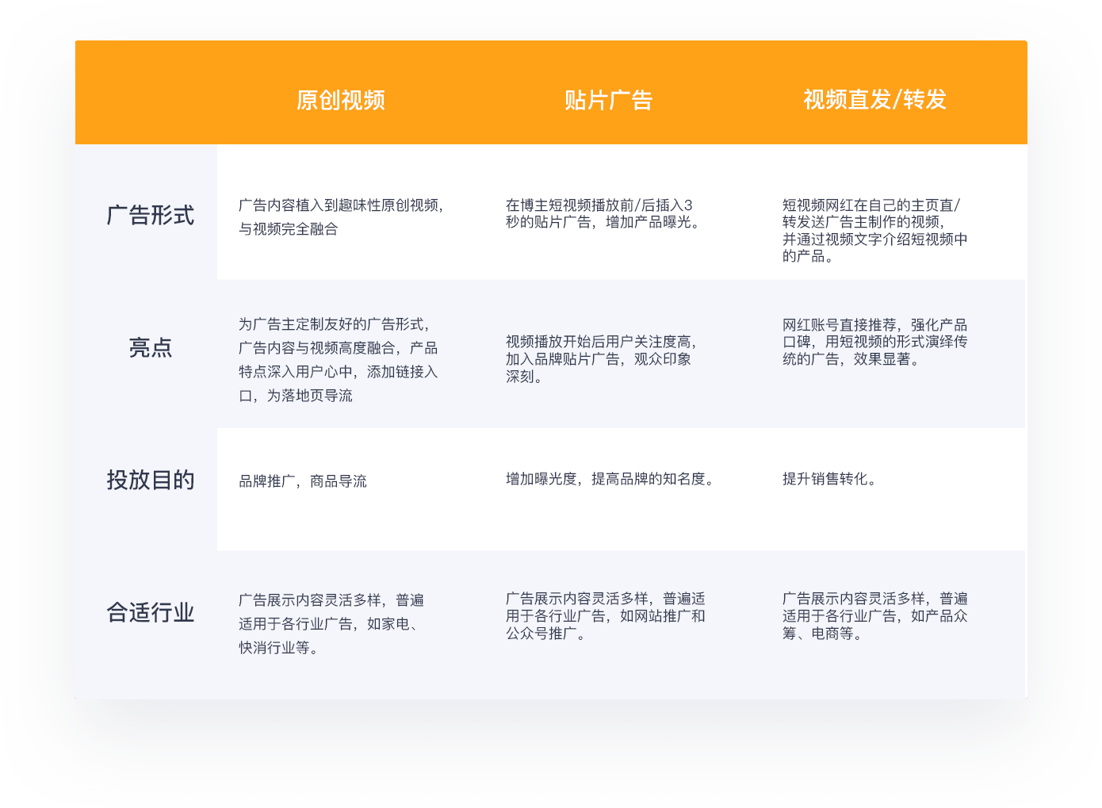Click the 贴片广告 column header
Viewport: 1102px width, 808px height.
[608, 100]
